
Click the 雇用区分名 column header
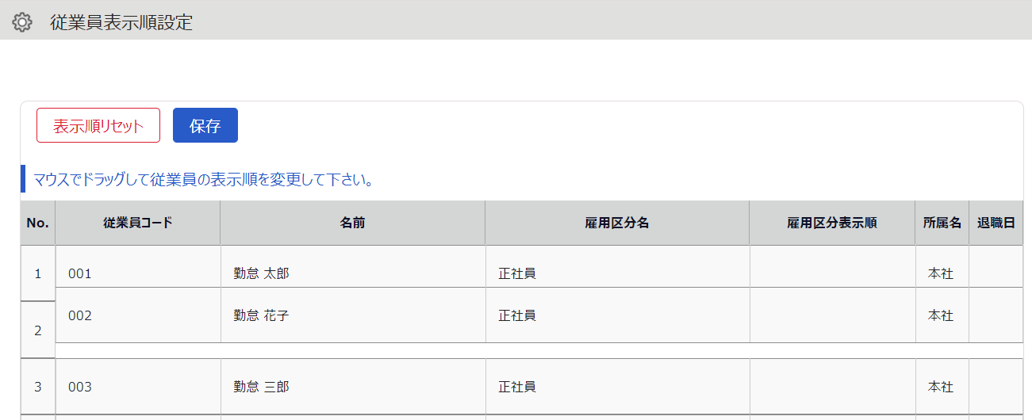click(x=617, y=223)
